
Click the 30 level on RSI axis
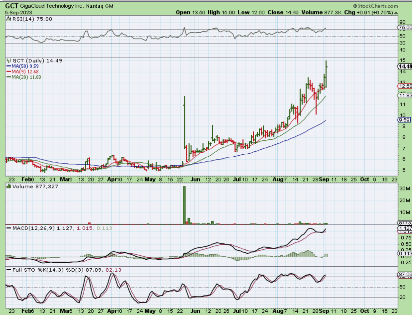tap(402, 43)
